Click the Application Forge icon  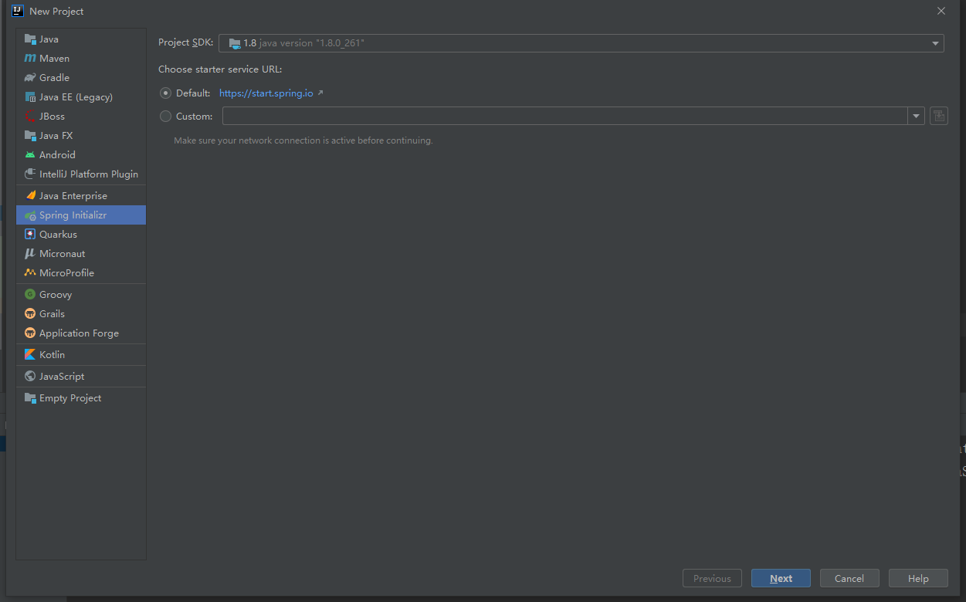(30, 333)
